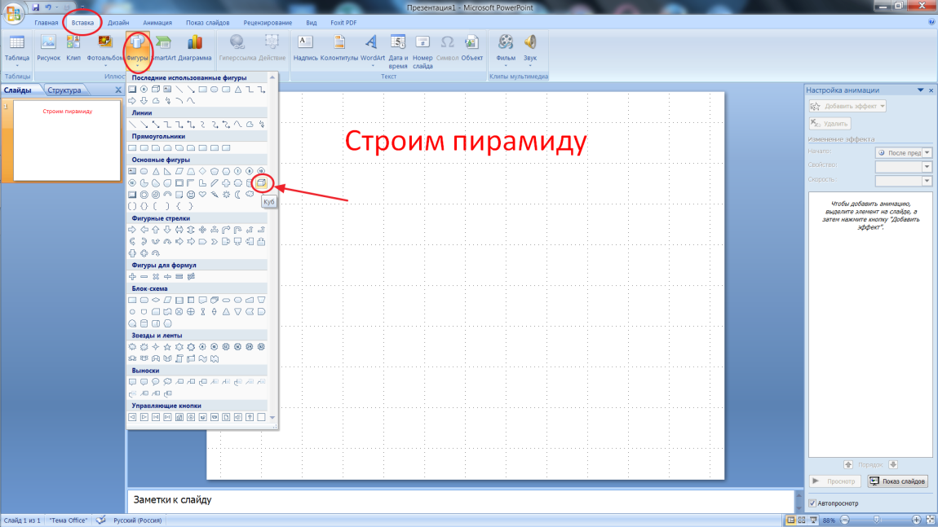The width and height of the screenshot is (938, 527).
Task: Select the cloud shape in Основные фигуры
Action: click(250, 195)
